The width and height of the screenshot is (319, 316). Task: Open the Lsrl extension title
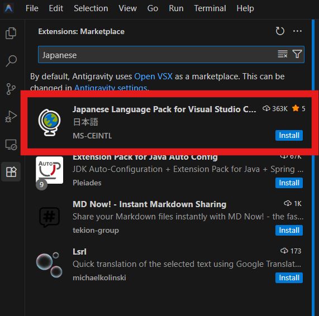point(79,252)
